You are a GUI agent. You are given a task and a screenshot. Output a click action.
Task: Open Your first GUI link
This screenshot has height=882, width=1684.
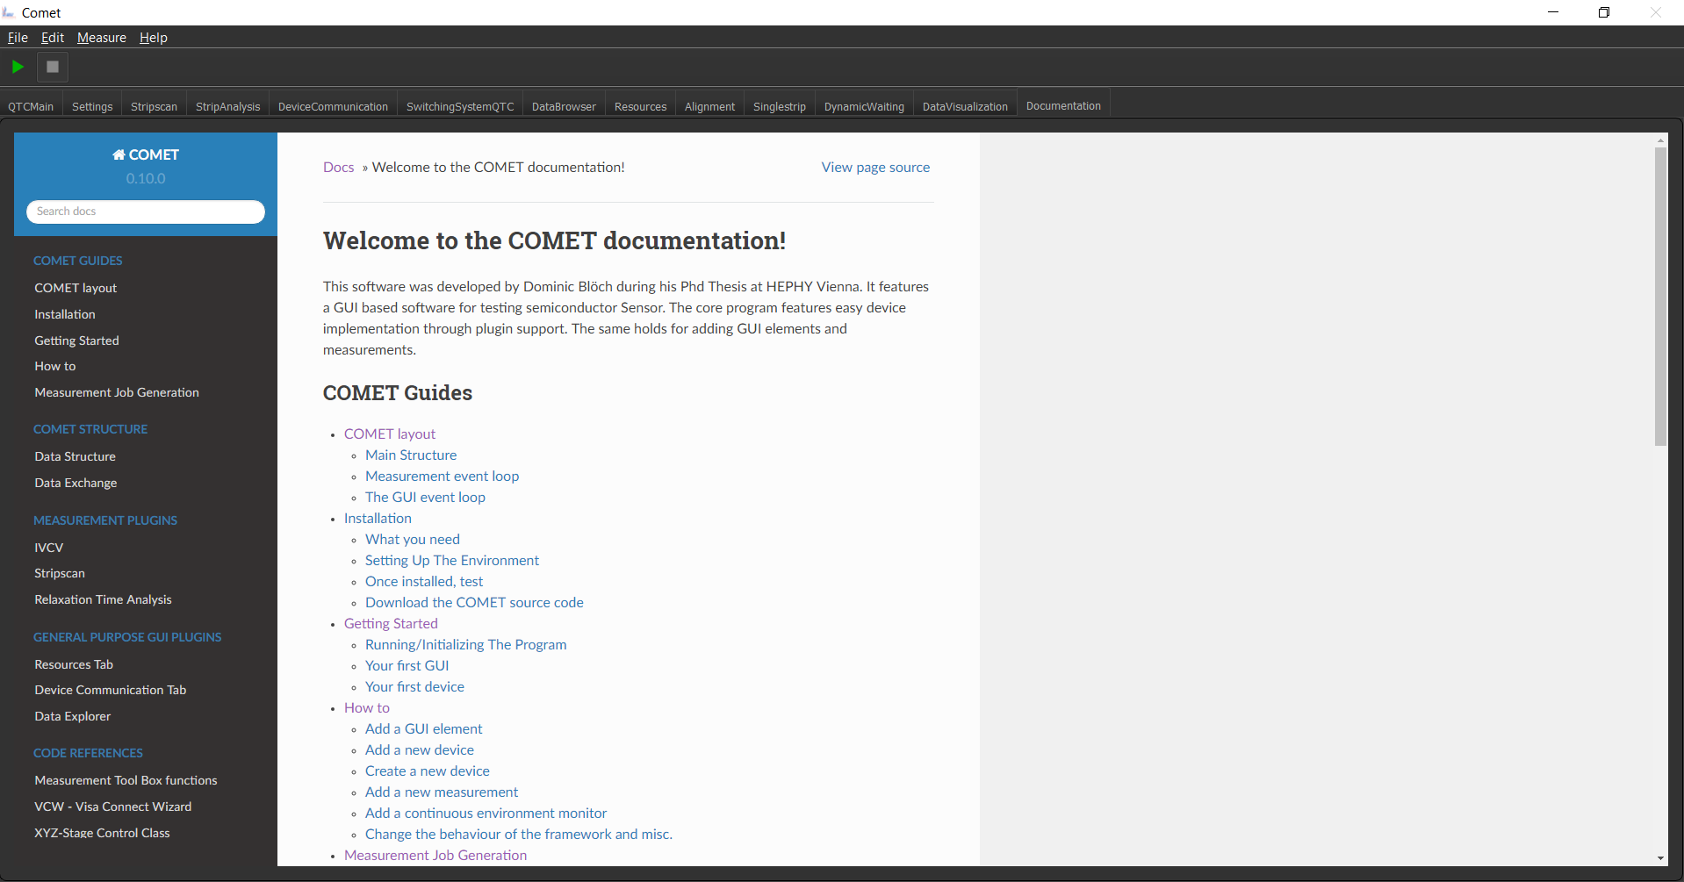407,666
